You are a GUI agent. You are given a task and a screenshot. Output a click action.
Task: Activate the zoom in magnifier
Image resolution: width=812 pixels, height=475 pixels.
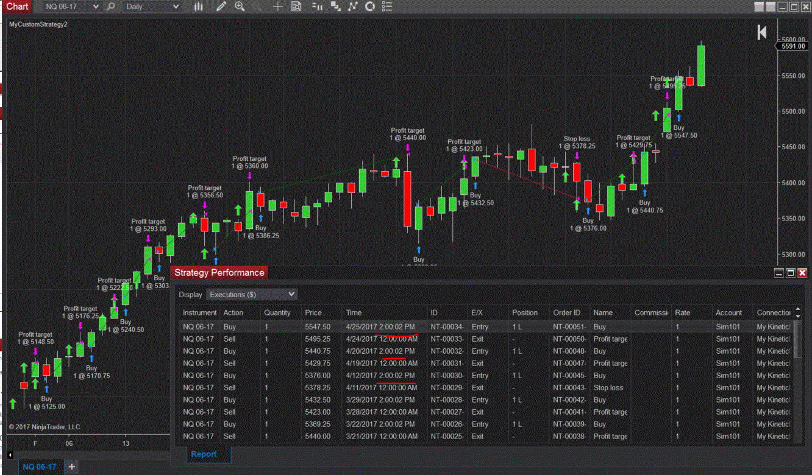240,7
